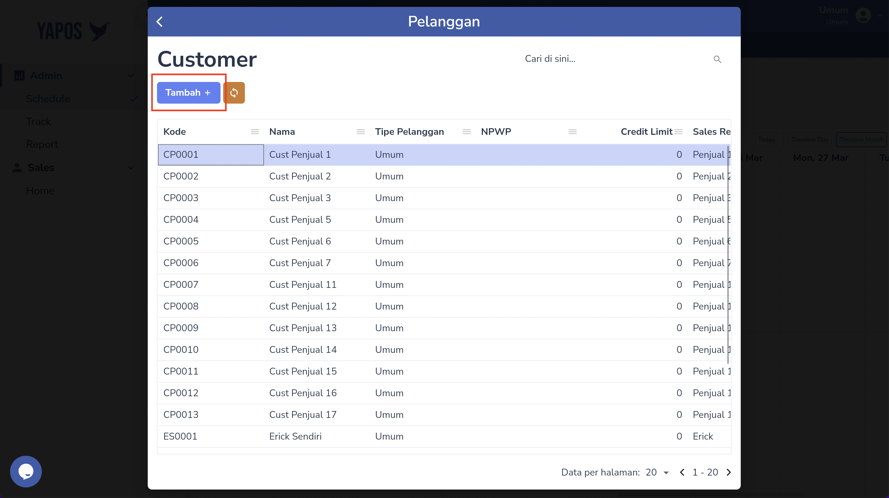889x498 pixels.
Task: Open Home in the sidebar
Action: click(x=41, y=191)
